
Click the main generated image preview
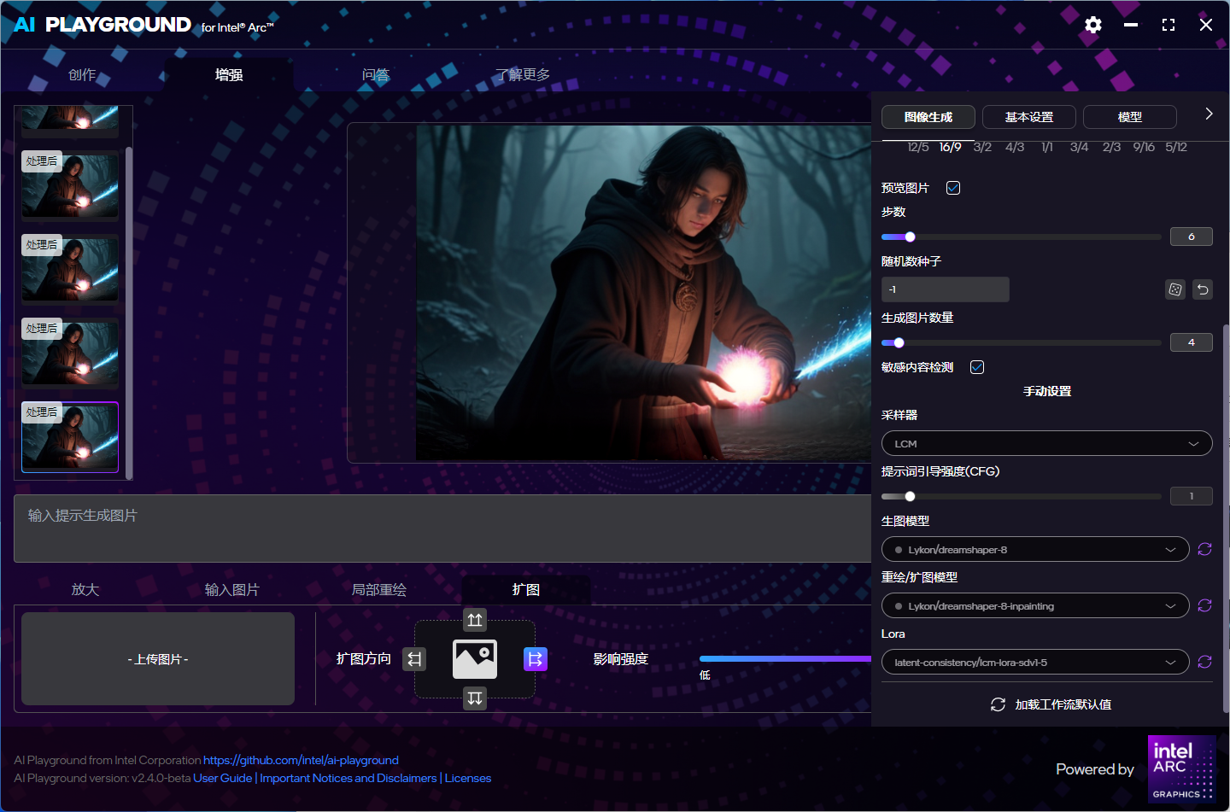[643, 293]
